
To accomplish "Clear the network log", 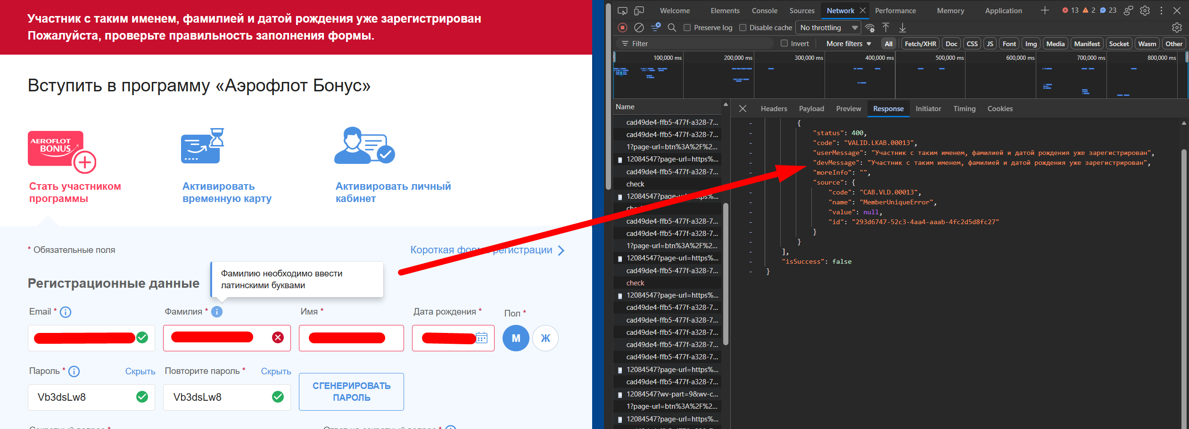I will pos(639,28).
